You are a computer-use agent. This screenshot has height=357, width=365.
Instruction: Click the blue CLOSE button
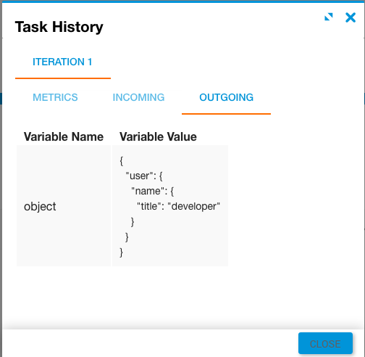pyautogui.click(x=325, y=343)
